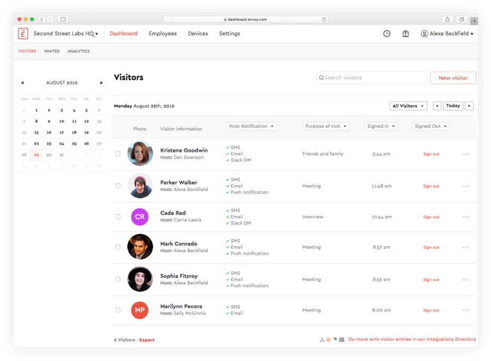Select Mark Conrado's row checkbox
491x361 pixels.
coord(118,247)
